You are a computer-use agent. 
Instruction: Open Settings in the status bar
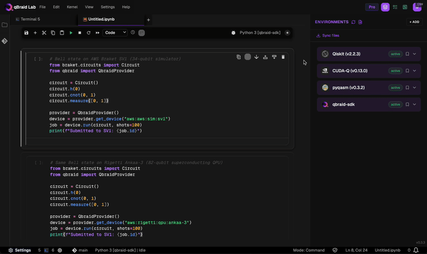[19, 250]
